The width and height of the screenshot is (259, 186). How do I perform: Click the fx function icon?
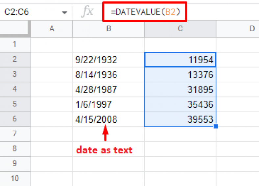tap(87, 12)
